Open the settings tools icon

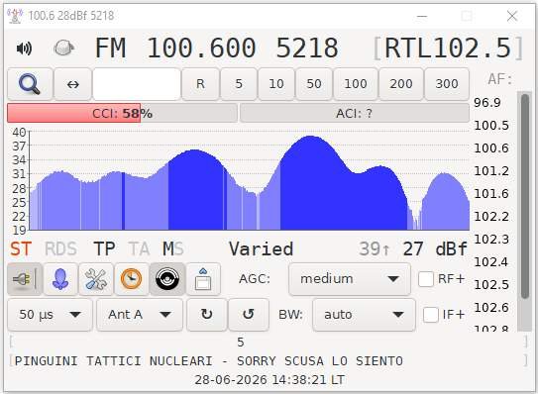96,279
